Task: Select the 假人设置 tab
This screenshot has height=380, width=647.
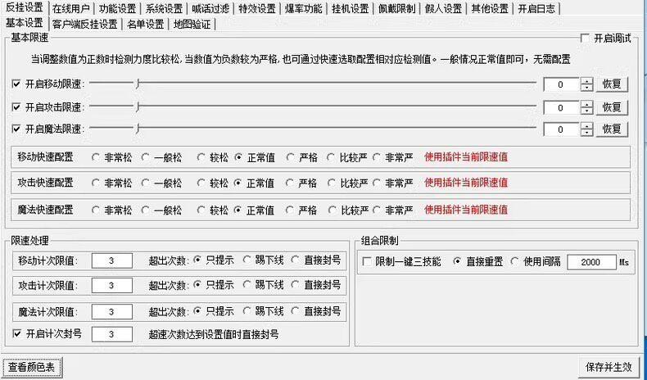Action: [x=444, y=8]
